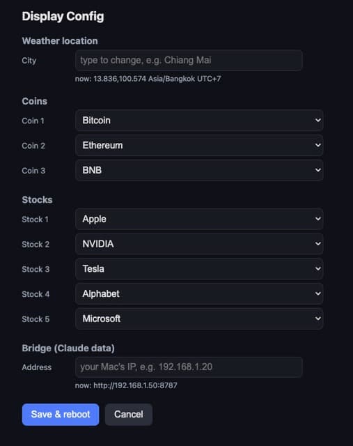Image resolution: width=353 pixels, height=446 pixels.
Task: Open the Coin 3 BNB dropdown
Action: [x=199, y=170]
